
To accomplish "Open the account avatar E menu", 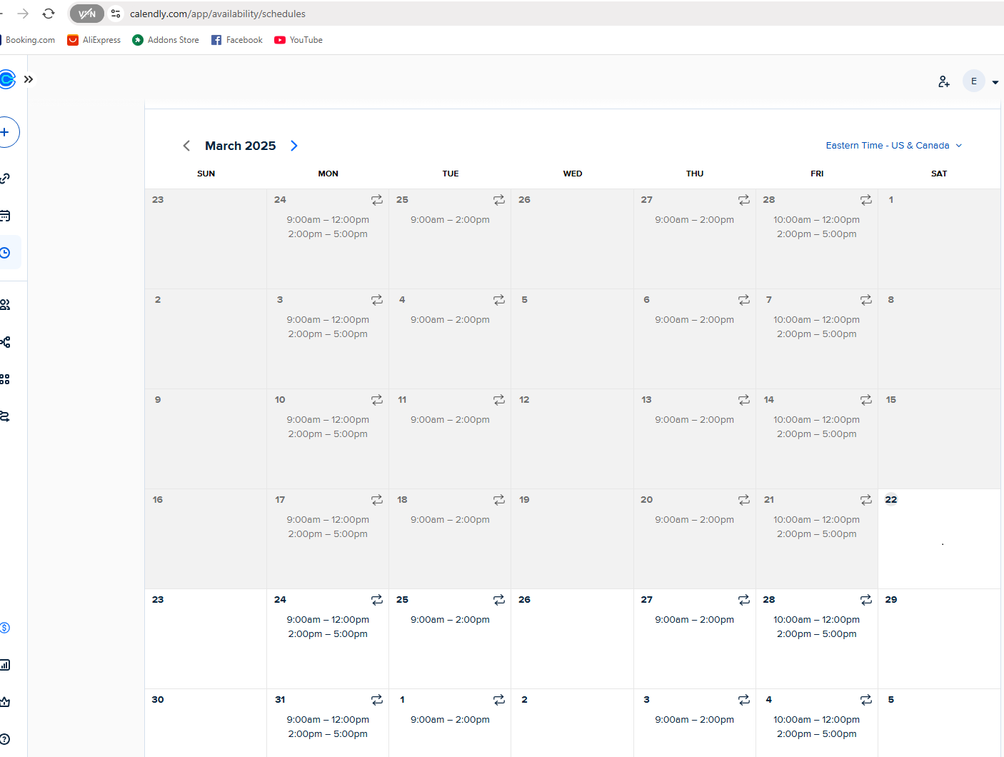I will point(974,81).
